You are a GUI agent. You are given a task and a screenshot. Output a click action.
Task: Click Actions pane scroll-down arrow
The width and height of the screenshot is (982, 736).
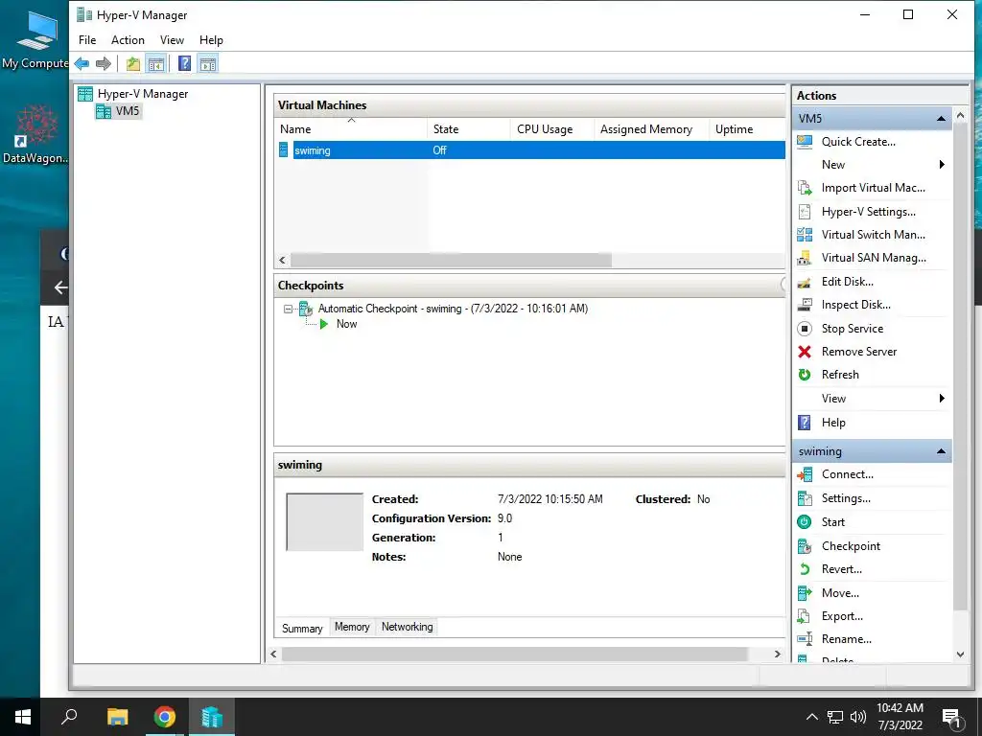click(x=960, y=655)
